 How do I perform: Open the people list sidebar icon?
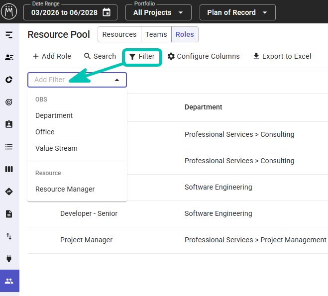pos(9,57)
